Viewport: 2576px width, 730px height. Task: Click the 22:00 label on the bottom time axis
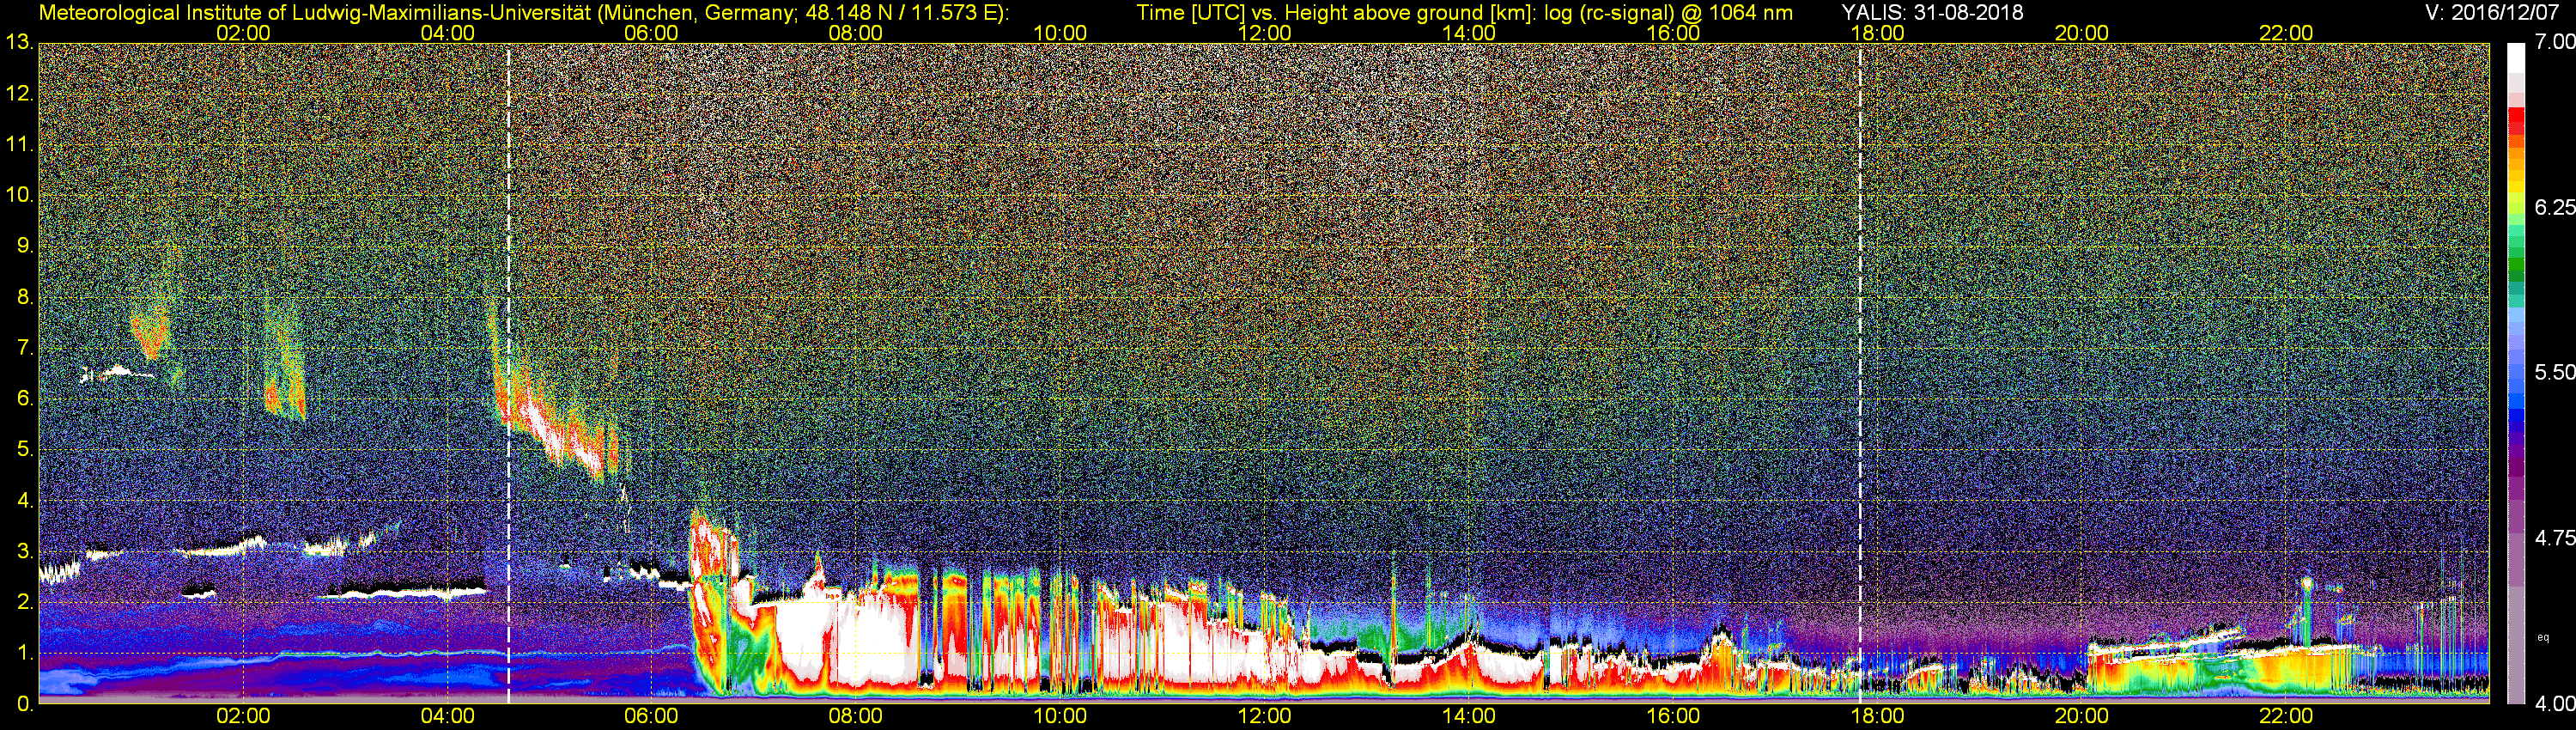[x=2286, y=716]
